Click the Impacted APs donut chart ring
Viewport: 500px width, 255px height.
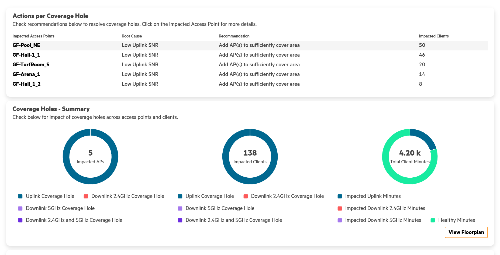(x=66, y=157)
